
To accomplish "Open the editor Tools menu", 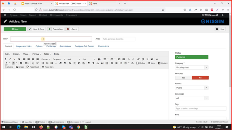I will click(x=57, y=54).
